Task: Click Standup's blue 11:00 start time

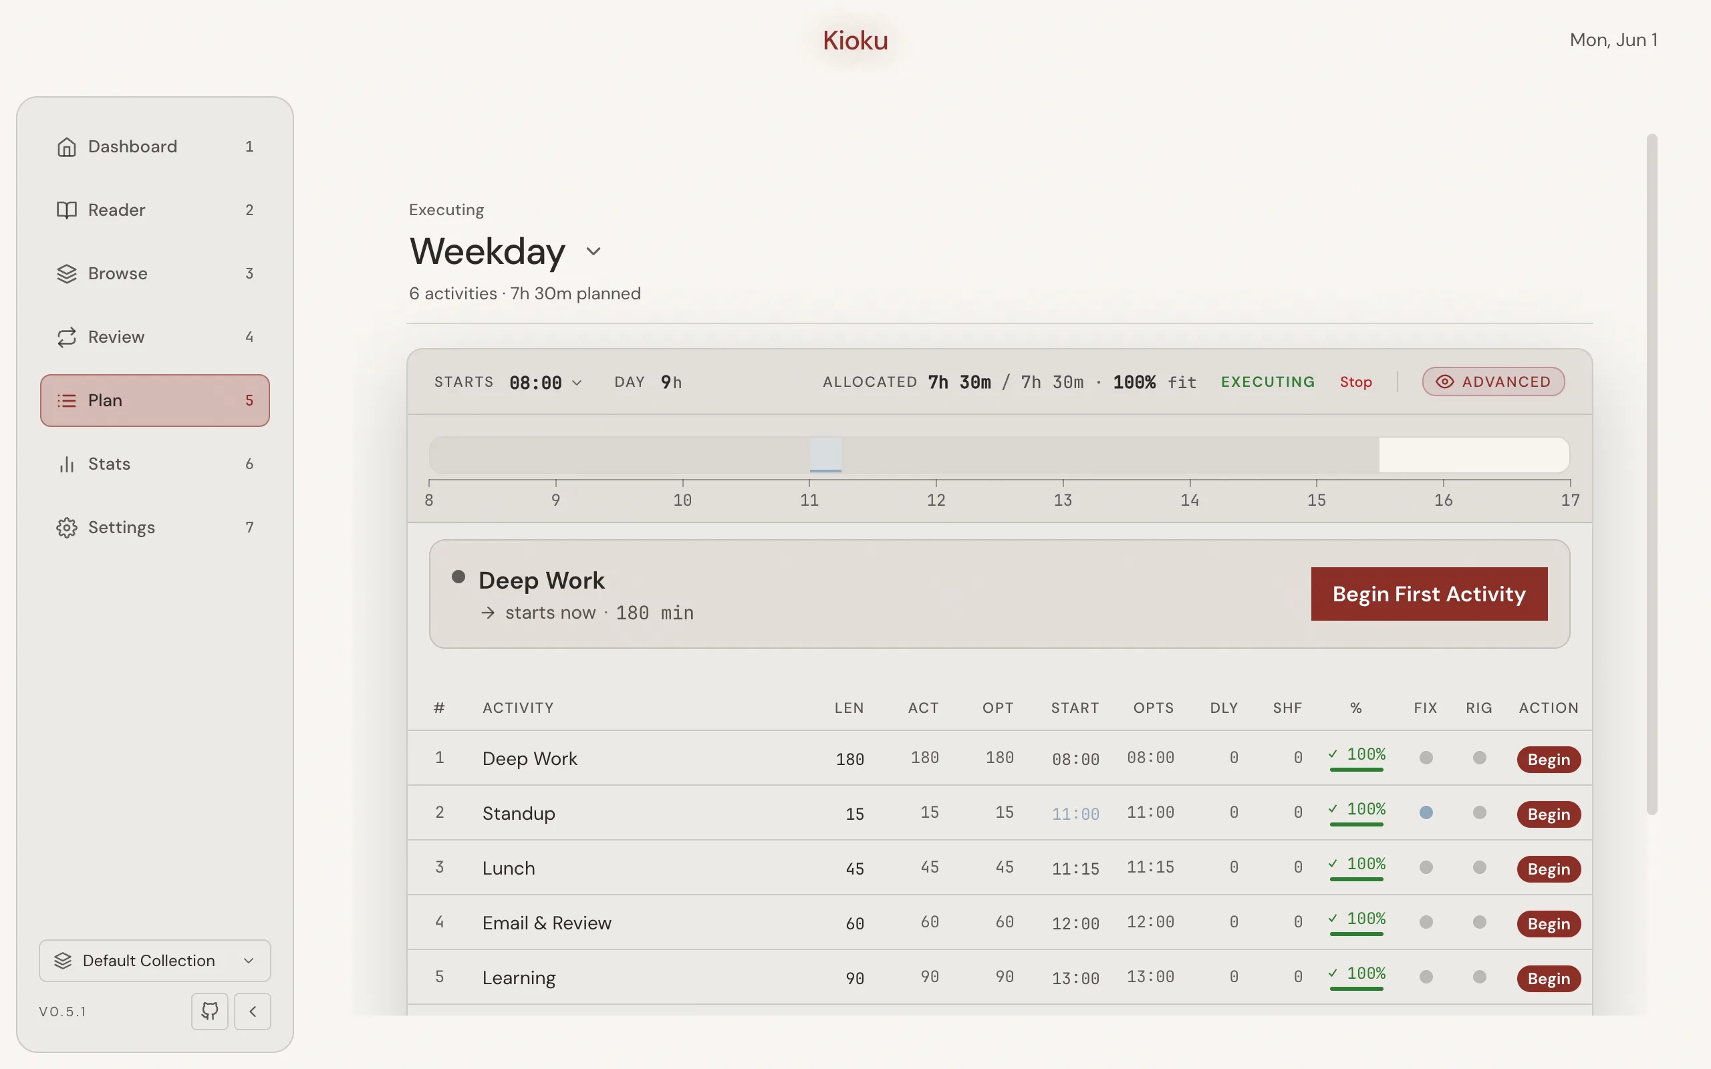Action: pos(1075,814)
